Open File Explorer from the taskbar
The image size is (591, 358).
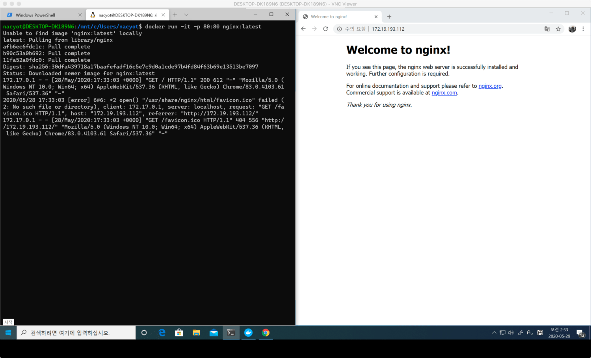tap(196, 333)
